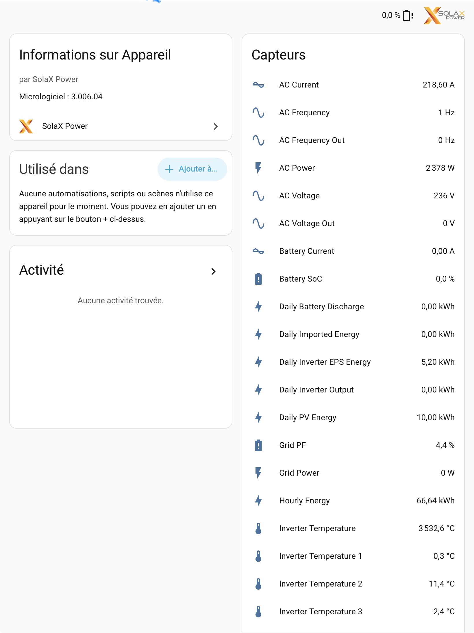
Task: Click the Battery SoC battery icon
Action: (x=258, y=279)
